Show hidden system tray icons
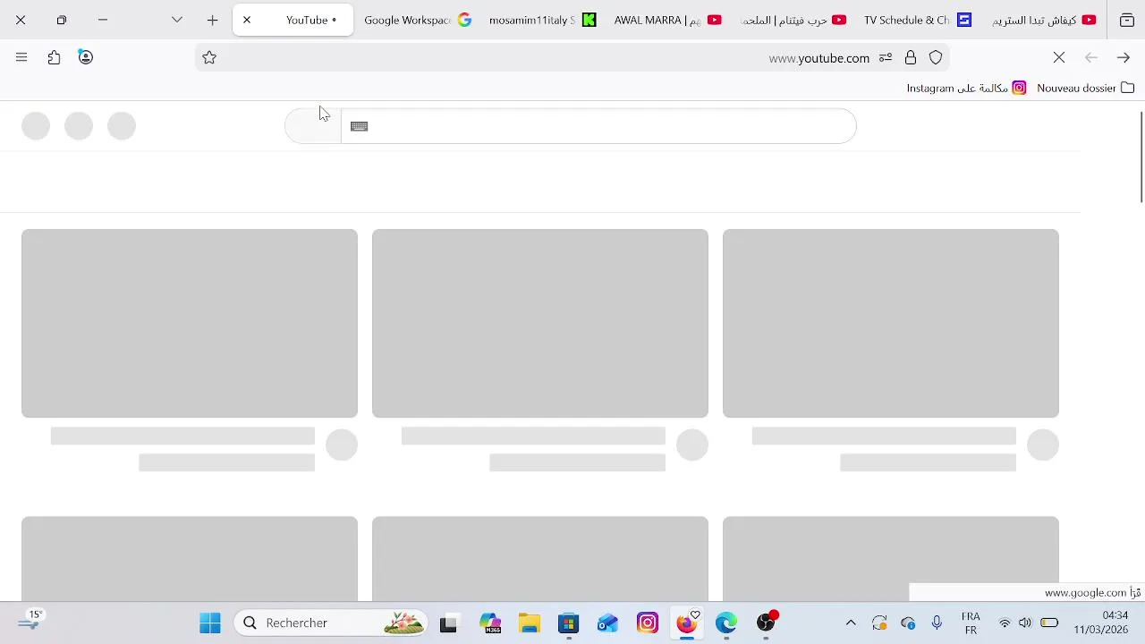Image resolution: width=1145 pixels, height=644 pixels. coord(851,623)
